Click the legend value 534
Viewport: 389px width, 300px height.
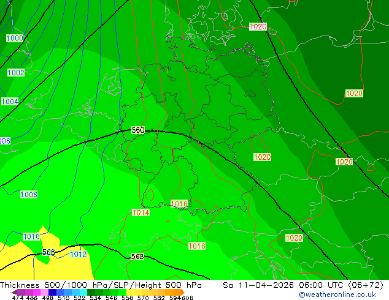95,298
